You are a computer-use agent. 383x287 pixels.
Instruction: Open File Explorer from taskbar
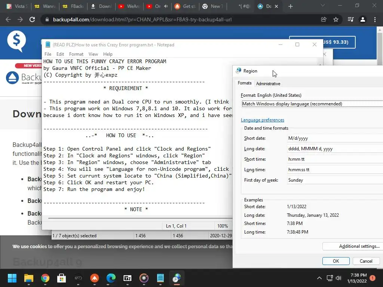pyautogui.click(x=28, y=278)
